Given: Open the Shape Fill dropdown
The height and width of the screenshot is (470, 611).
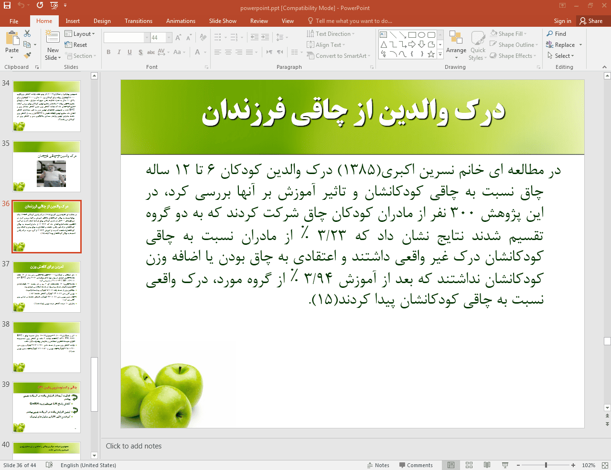Looking at the screenshot, I should [x=508, y=34].
